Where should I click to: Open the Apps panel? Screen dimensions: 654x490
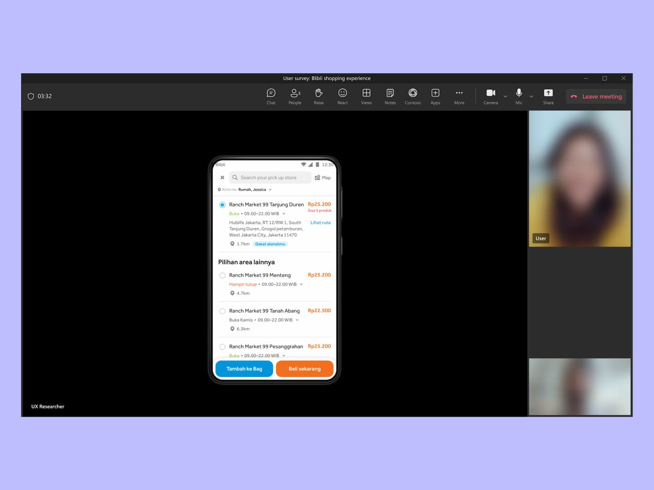pyautogui.click(x=435, y=96)
